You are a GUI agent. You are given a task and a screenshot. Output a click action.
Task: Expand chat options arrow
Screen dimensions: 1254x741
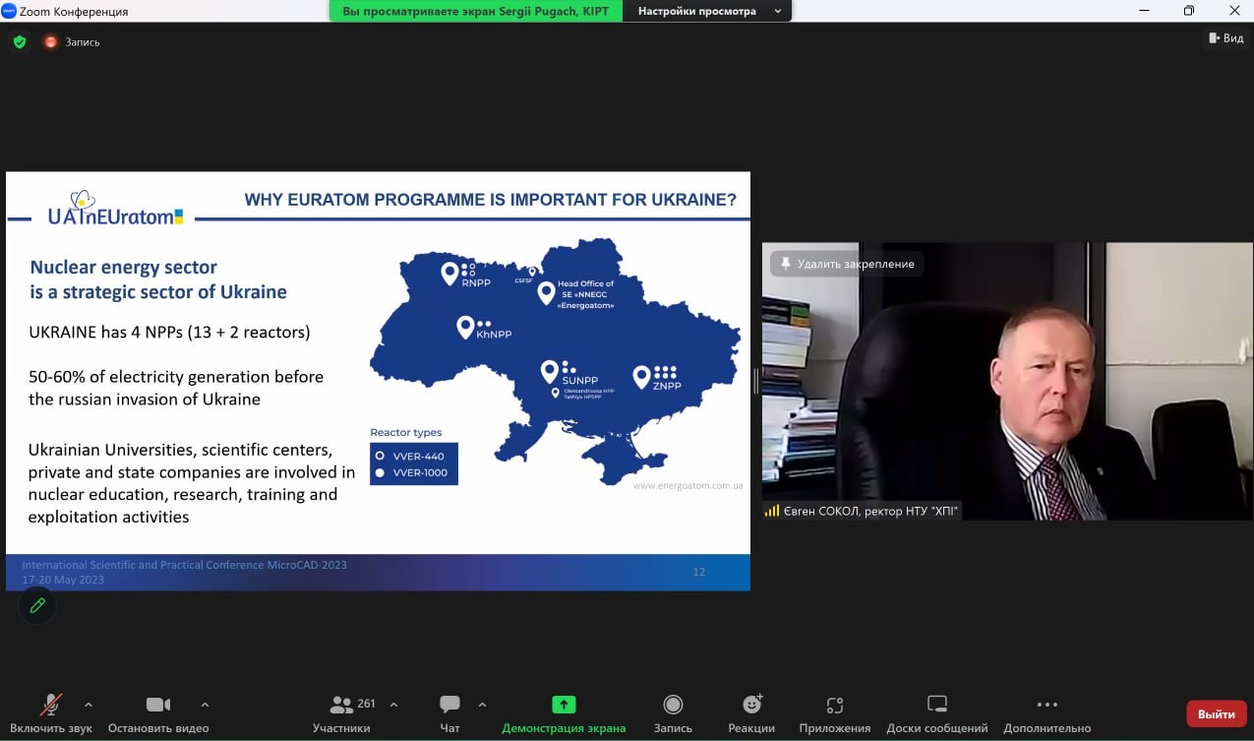click(x=482, y=705)
